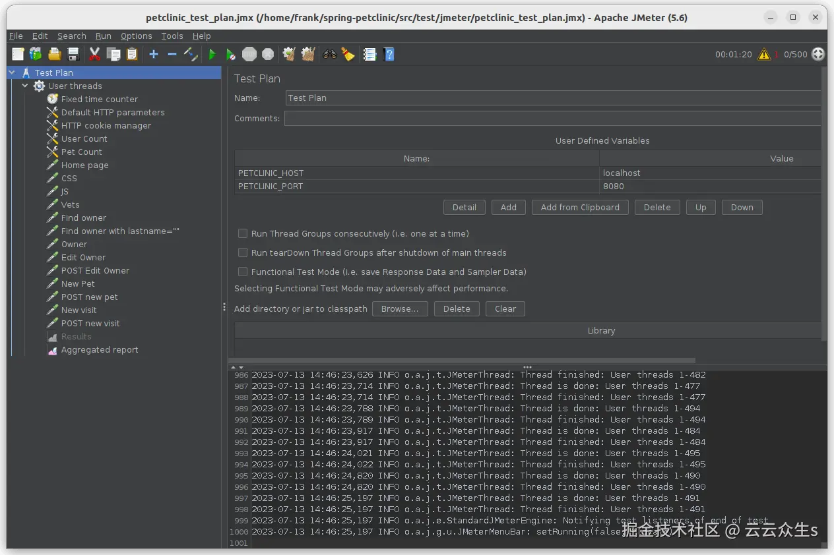Click the Up button
This screenshot has height=555, width=834.
tap(701, 207)
